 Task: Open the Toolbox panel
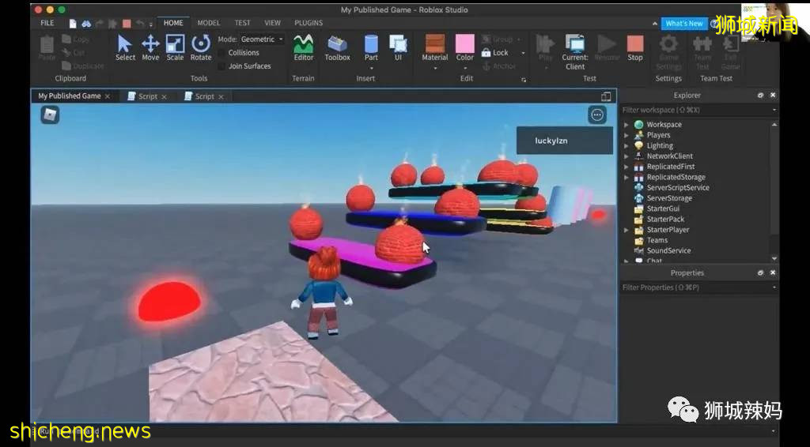(x=337, y=47)
